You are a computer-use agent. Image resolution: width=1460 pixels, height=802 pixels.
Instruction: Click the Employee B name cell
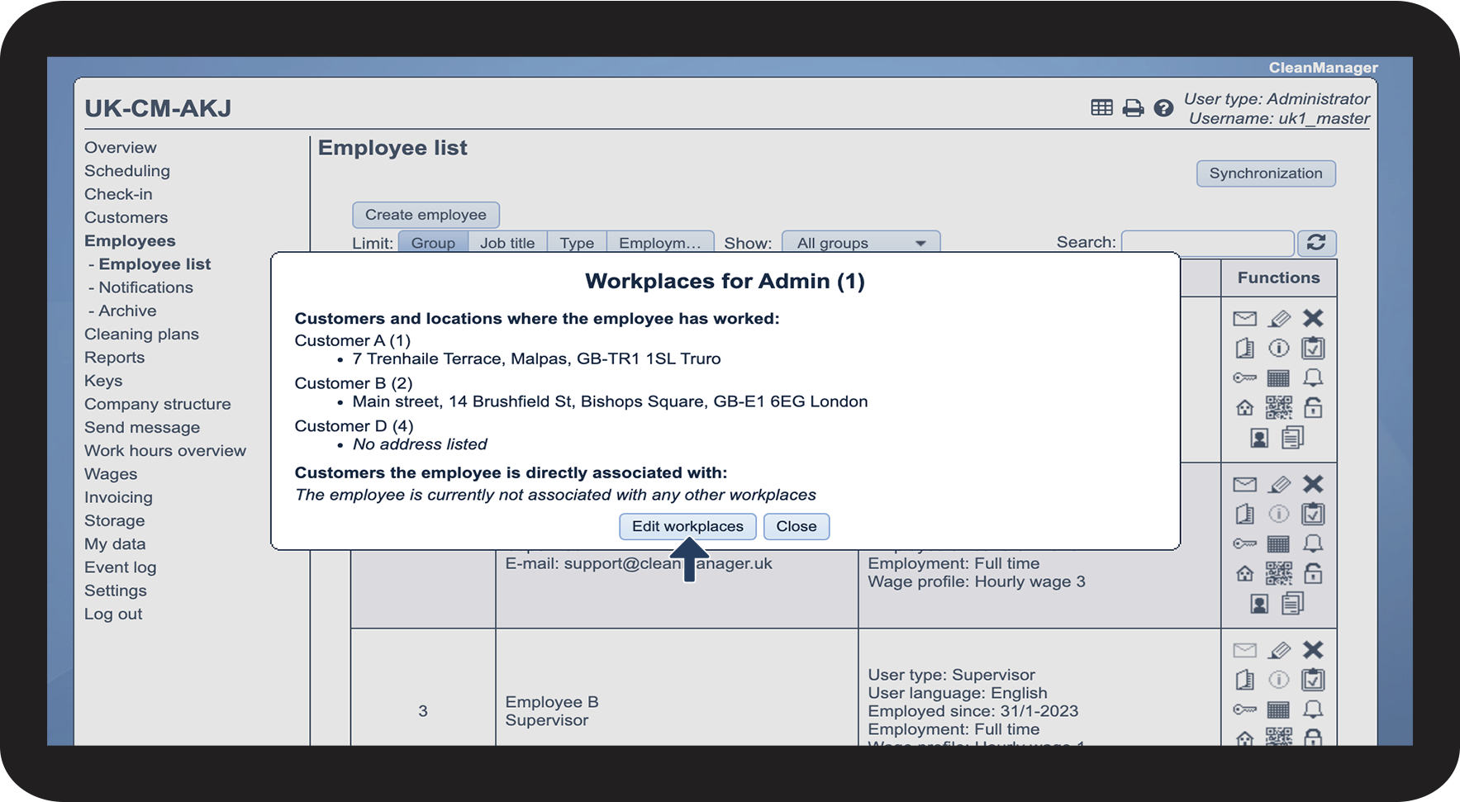click(552, 702)
